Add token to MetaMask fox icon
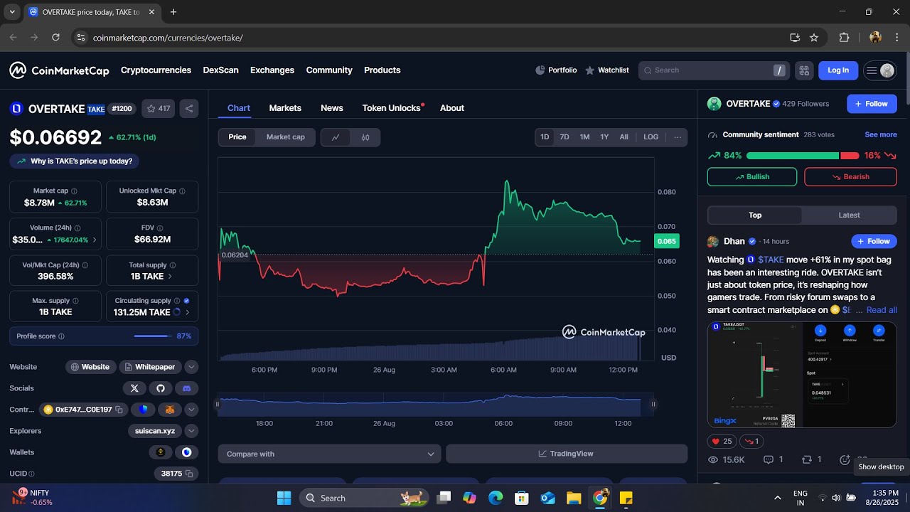This screenshot has width=910, height=512. (x=170, y=410)
